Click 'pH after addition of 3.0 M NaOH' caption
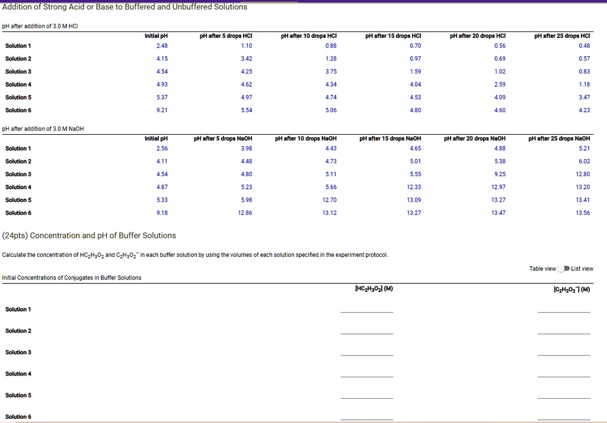The width and height of the screenshot is (607, 423). [43, 129]
